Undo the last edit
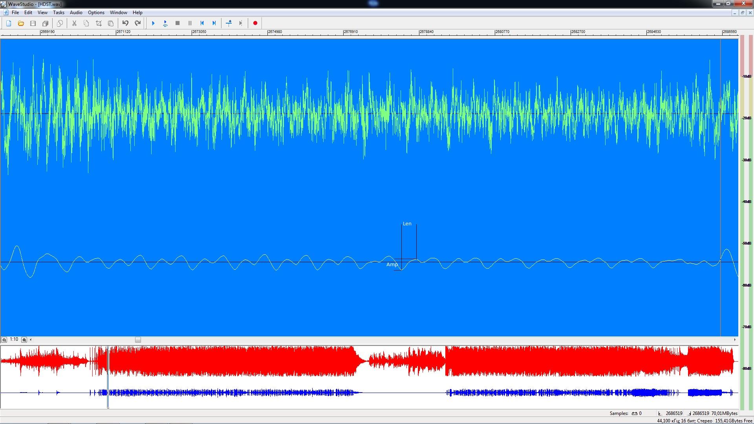754x424 pixels. [x=125, y=23]
